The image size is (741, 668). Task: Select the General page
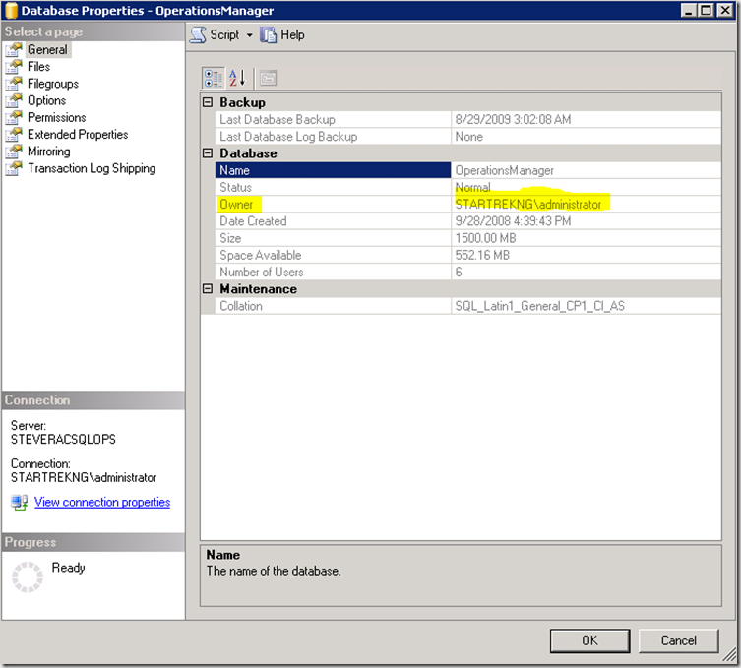point(47,49)
